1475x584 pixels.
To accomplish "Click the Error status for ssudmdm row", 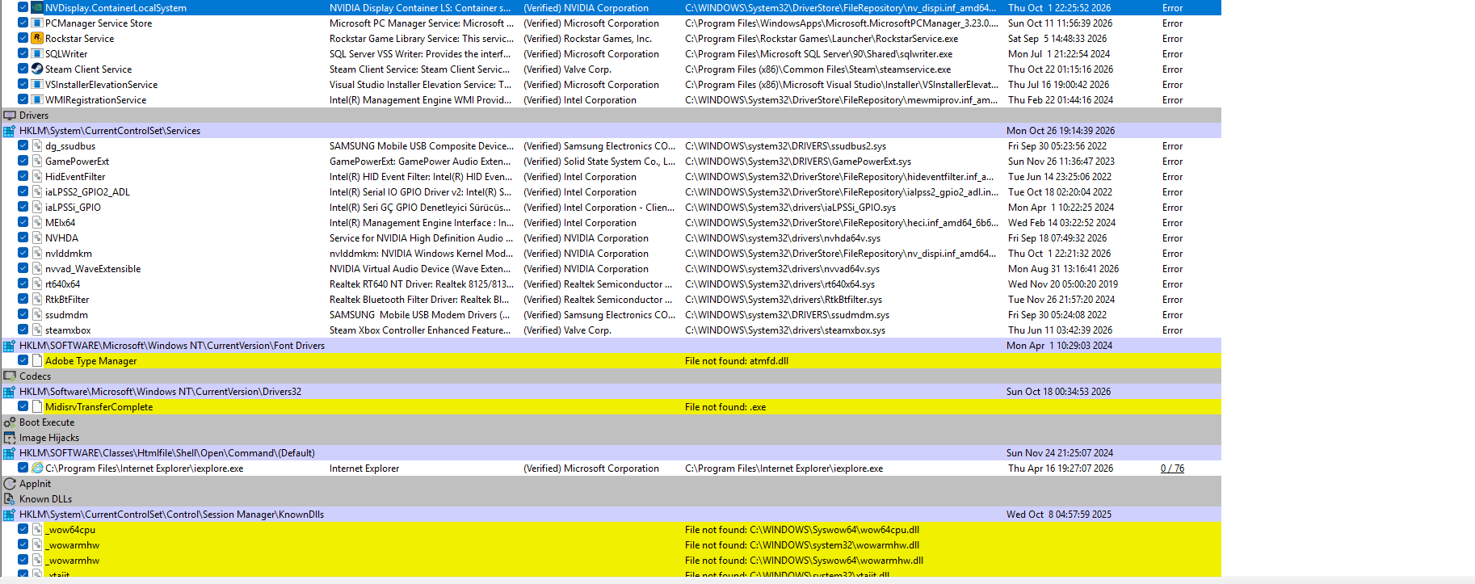I will [x=1172, y=315].
